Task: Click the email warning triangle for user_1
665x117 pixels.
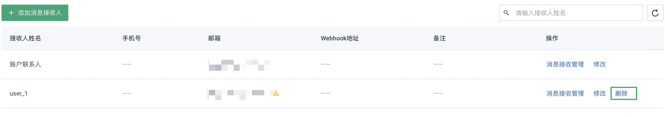Action: 276,93
